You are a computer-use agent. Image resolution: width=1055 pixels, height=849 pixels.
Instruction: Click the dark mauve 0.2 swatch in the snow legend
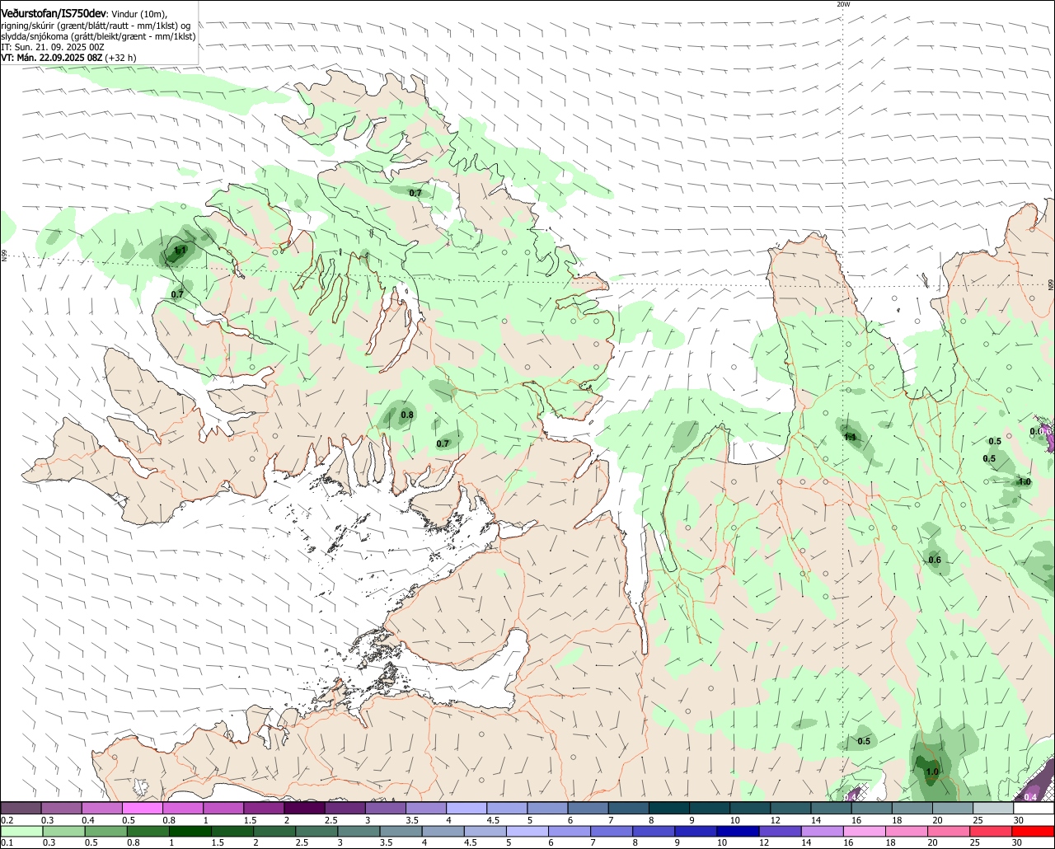[21, 809]
